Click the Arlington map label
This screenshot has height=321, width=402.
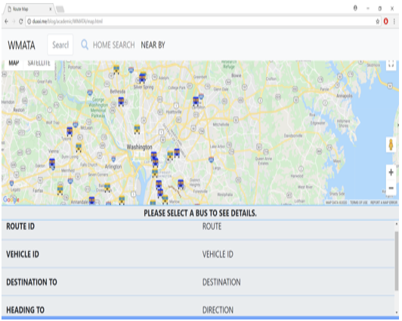[x=113, y=167]
